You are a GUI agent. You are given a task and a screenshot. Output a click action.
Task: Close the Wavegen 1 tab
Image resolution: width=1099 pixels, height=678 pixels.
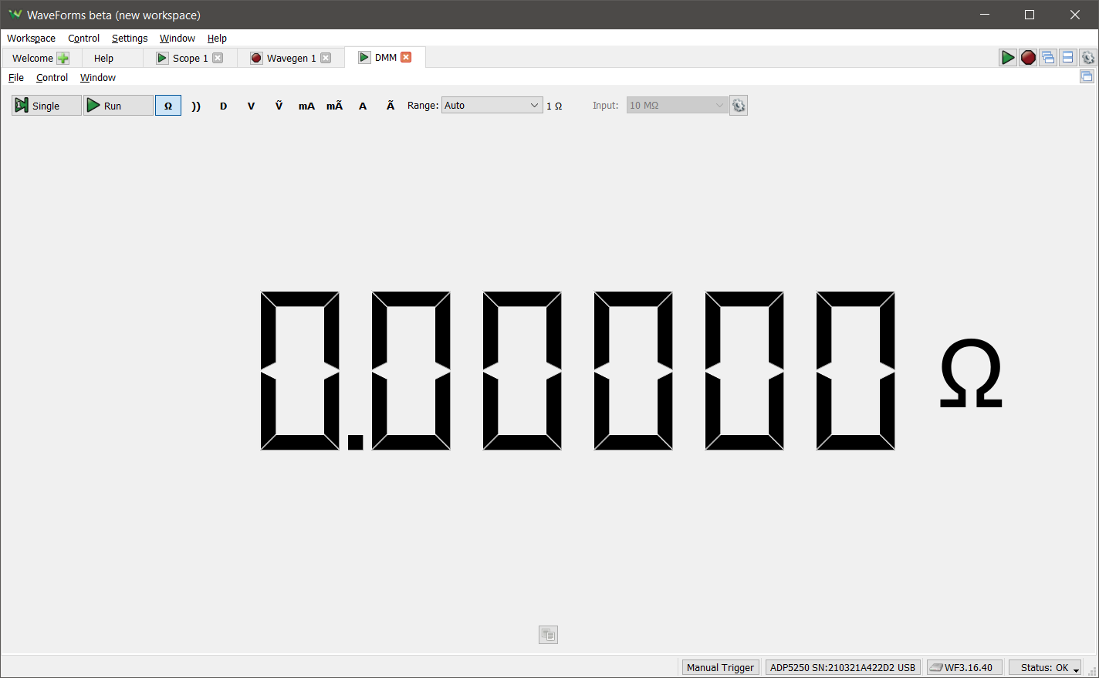point(326,58)
